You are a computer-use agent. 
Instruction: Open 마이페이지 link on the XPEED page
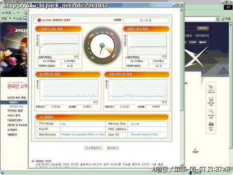tap(202, 35)
